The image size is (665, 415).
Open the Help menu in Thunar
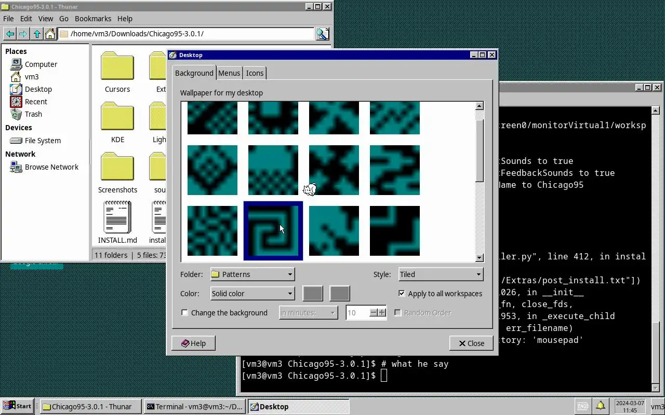click(125, 19)
